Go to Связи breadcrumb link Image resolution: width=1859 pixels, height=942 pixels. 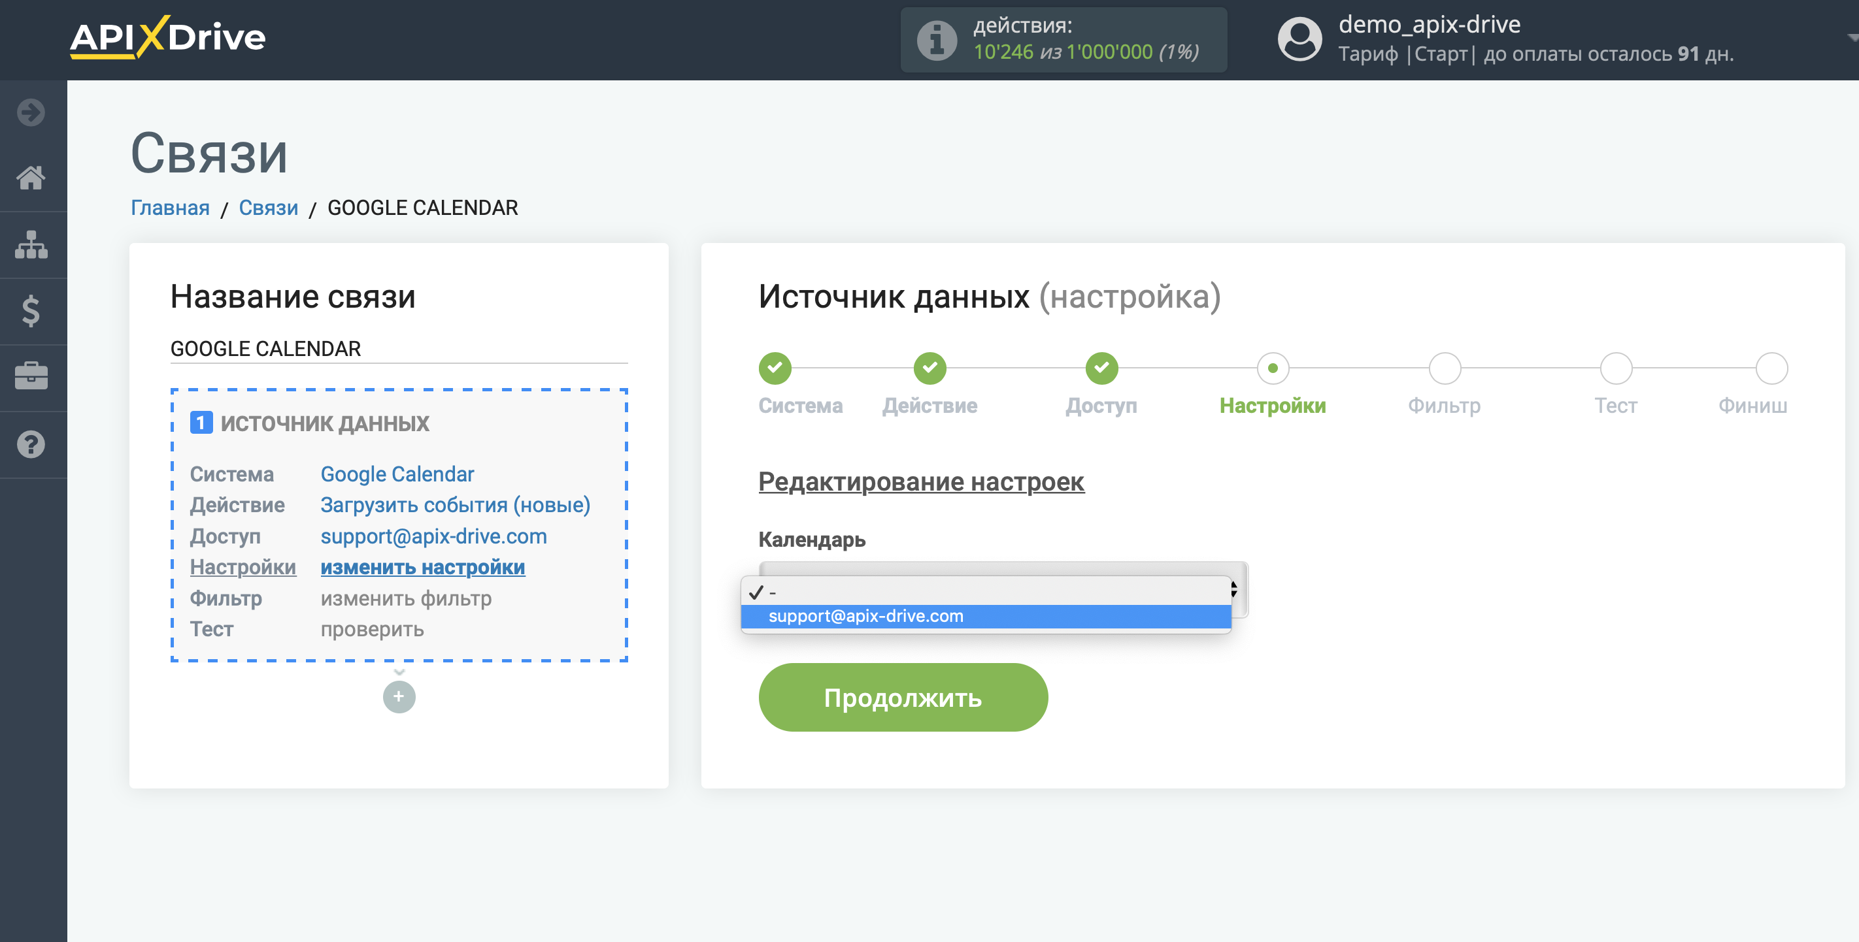pyautogui.click(x=269, y=208)
